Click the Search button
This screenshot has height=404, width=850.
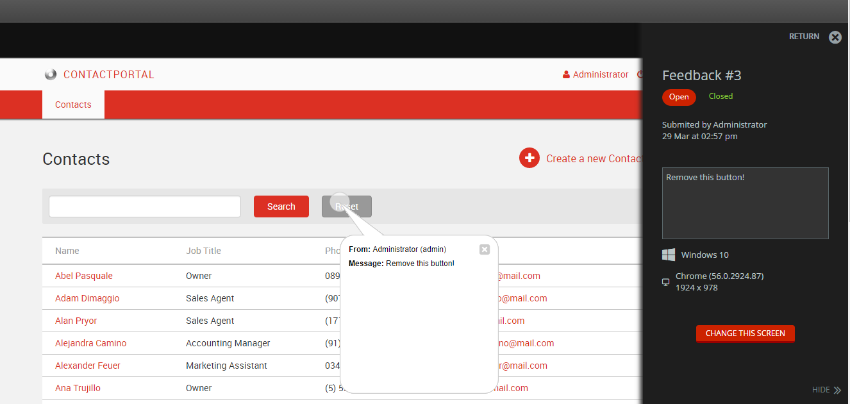[281, 206]
